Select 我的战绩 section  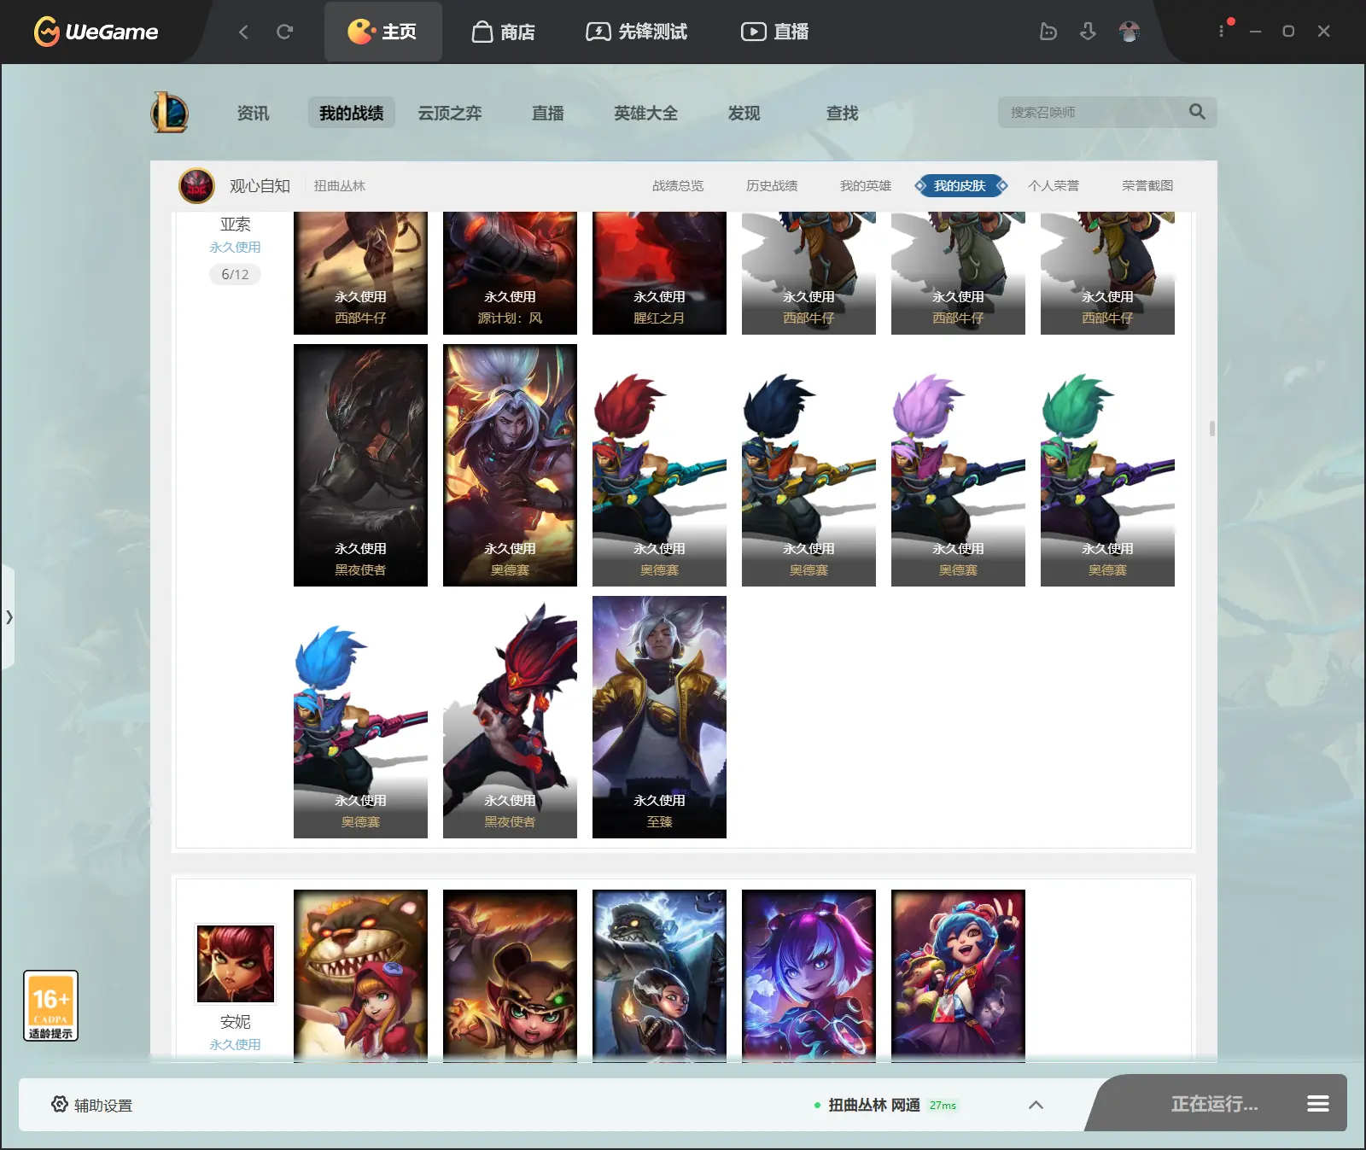point(352,113)
